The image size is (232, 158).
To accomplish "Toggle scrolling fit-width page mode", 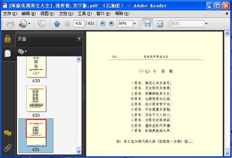I will point(147,23).
